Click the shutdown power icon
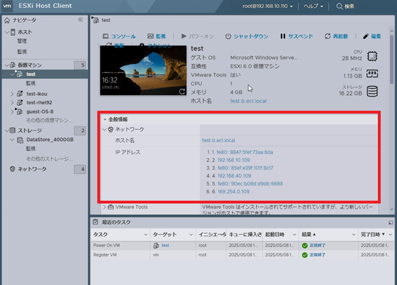This screenshot has height=285, width=397. point(228,37)
